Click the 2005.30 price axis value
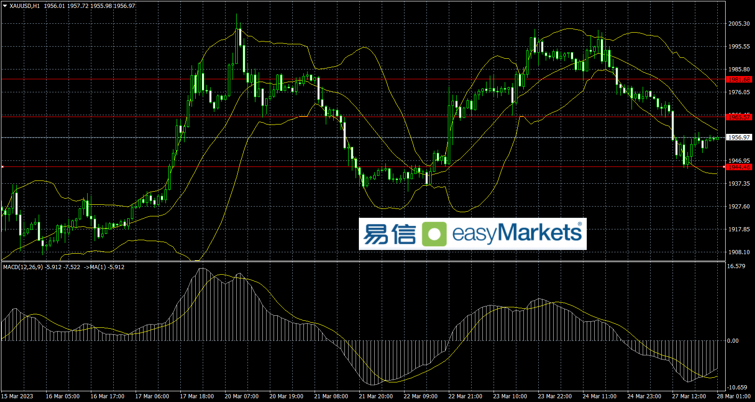The image size is (755, 402). tap(739, 24)
